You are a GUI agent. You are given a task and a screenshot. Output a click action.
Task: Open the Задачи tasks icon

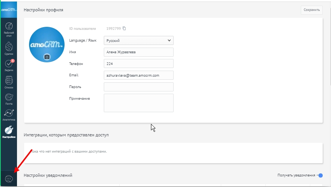point(9,65)
